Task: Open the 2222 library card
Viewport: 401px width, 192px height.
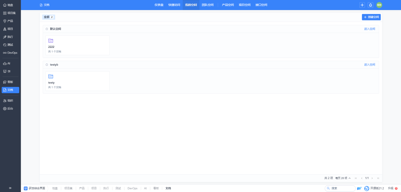Action: (78, 45)
